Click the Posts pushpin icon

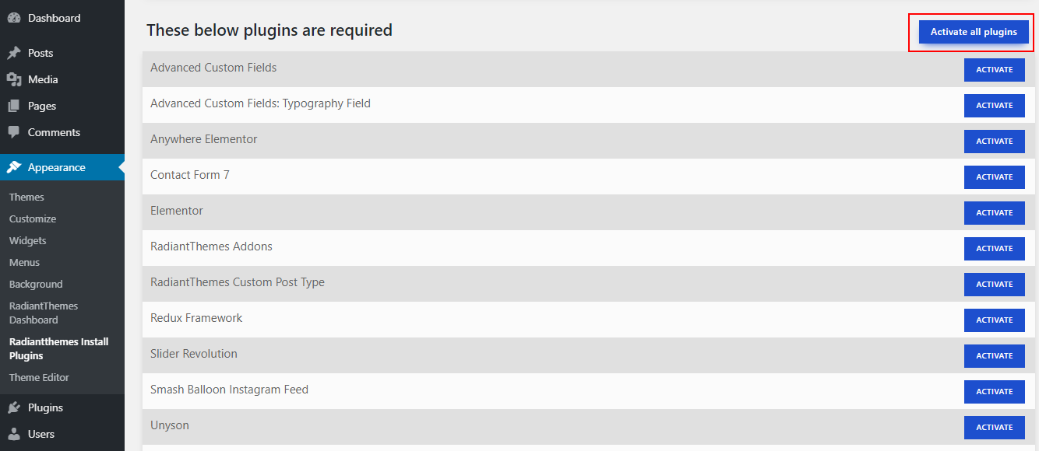click(14, 53)
